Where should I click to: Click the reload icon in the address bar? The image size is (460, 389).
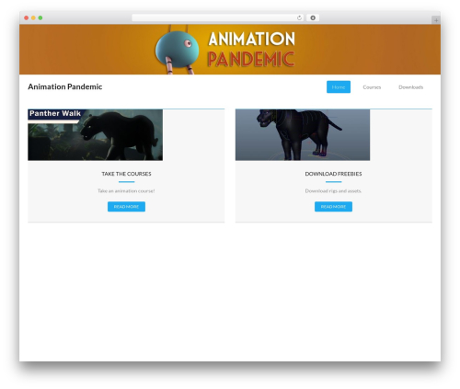tap(299, 18)
